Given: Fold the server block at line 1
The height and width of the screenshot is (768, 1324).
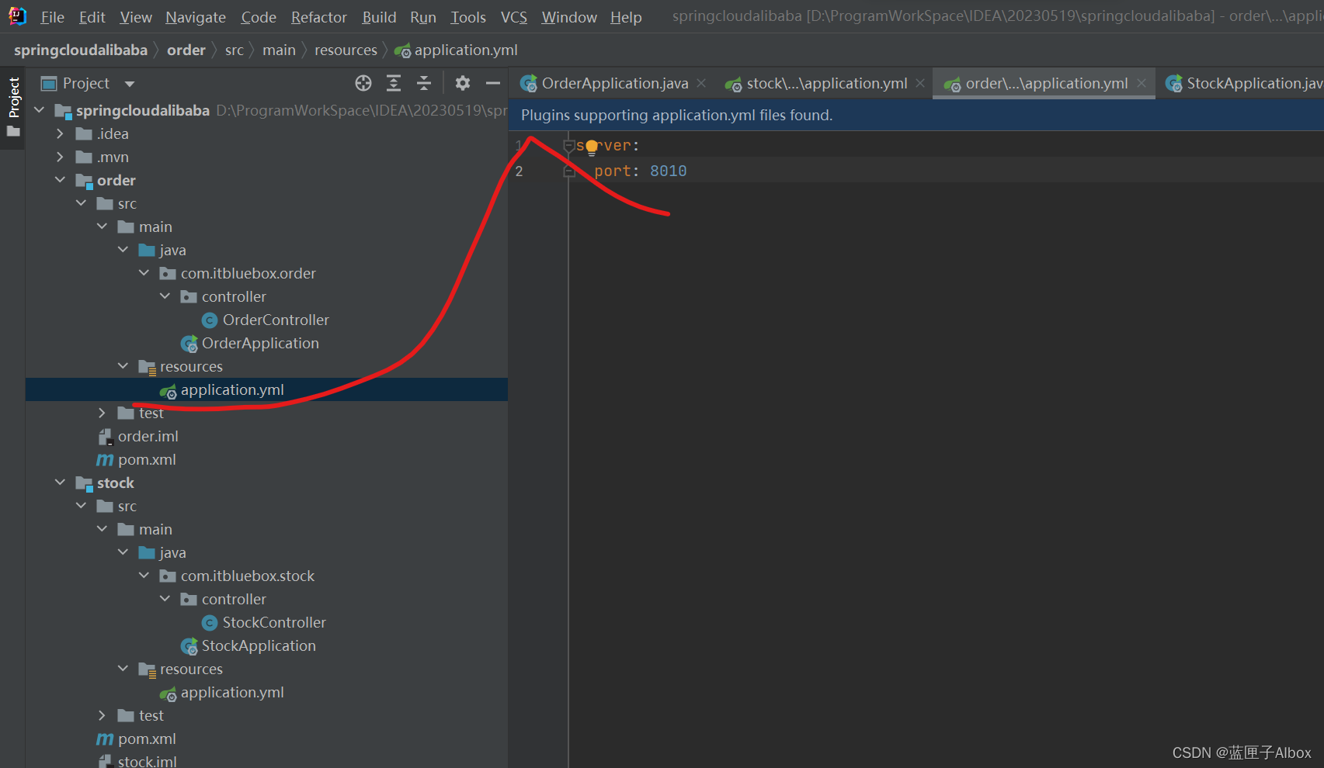Looking at the screenshot, I should click(x=569, y=145).
